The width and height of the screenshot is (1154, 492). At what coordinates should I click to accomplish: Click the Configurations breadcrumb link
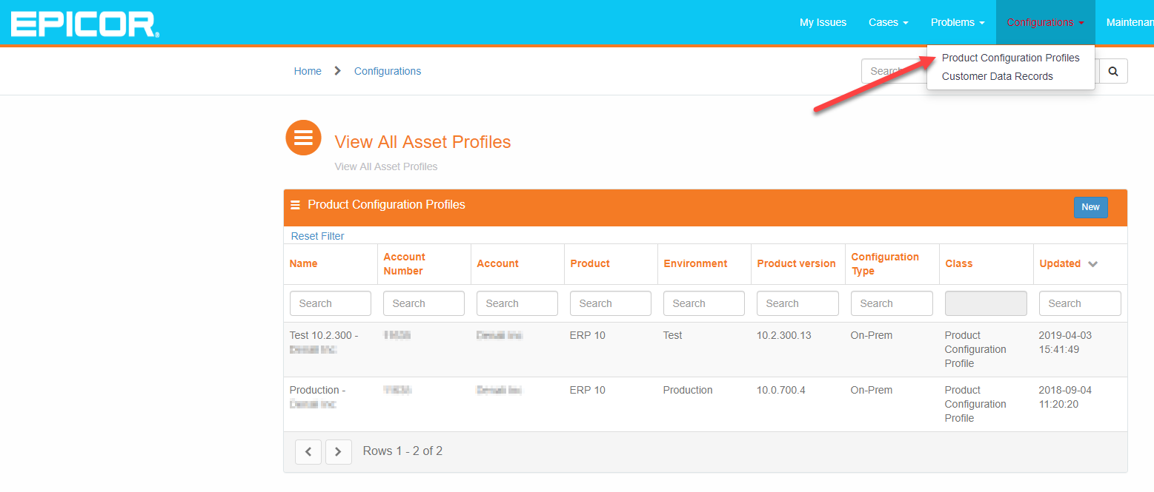pyautogui.click(x=388, y=71)
